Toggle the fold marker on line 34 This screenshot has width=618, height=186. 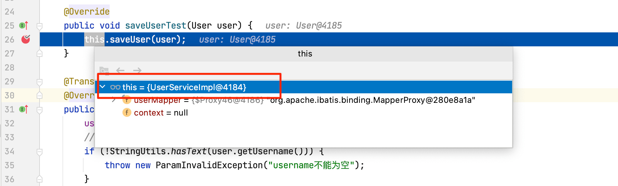coord(40,152)
